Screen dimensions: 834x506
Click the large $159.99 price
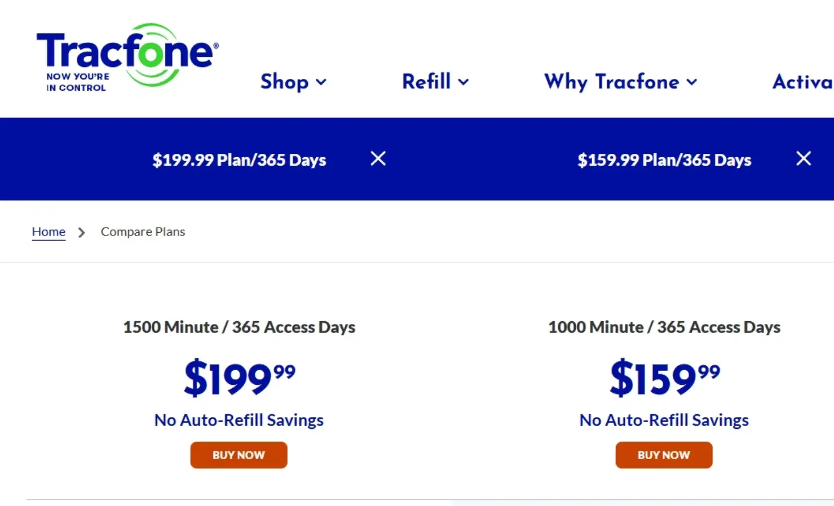tap(664, 378)
